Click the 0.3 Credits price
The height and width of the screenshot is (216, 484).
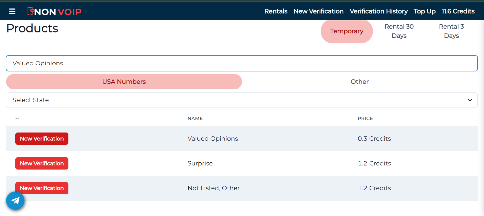tap(374, 139)
